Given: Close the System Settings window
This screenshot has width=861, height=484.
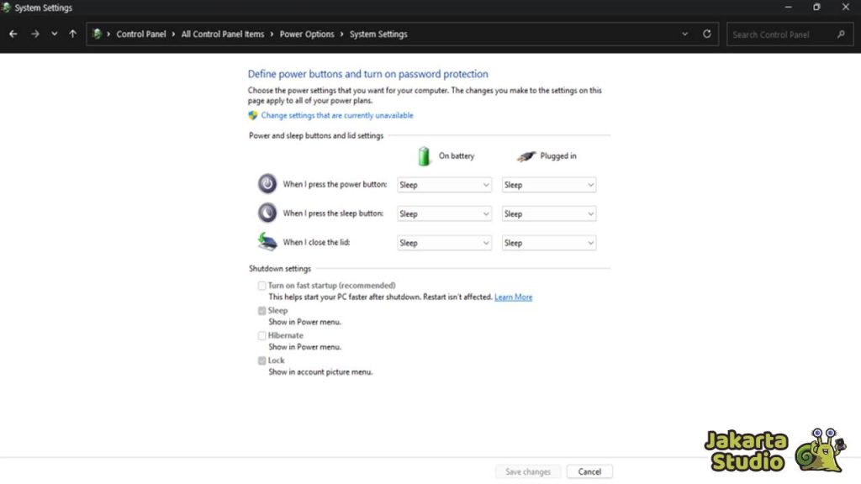Looking at the screenshot, I should (x=846, y=7).
